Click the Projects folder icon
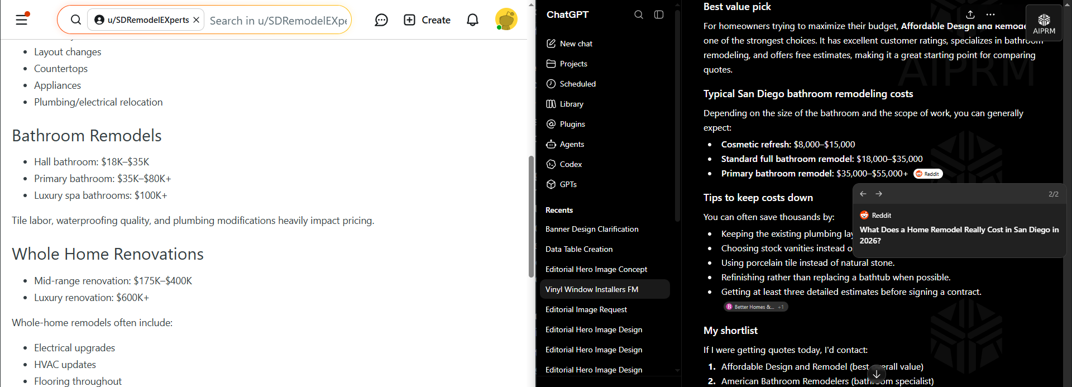 [551, 64]
